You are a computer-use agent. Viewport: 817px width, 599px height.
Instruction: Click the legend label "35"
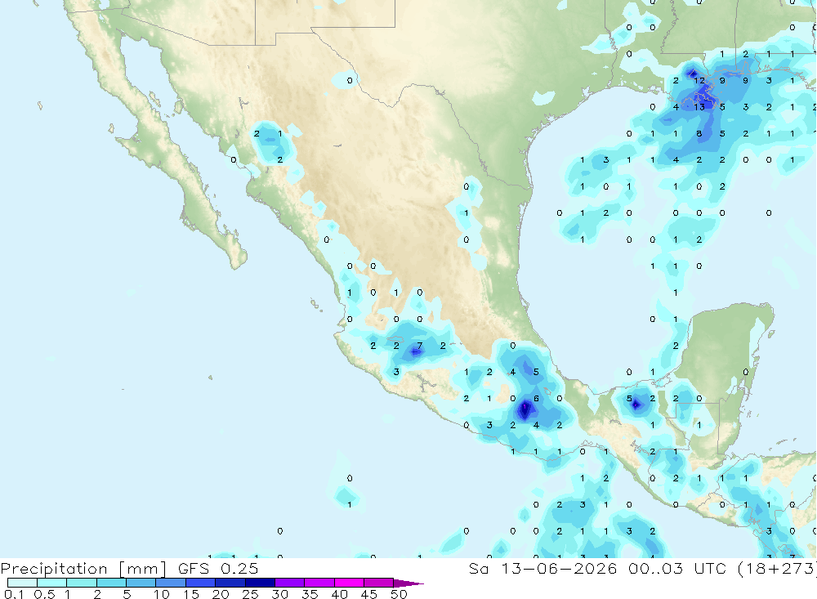point(310,594)
